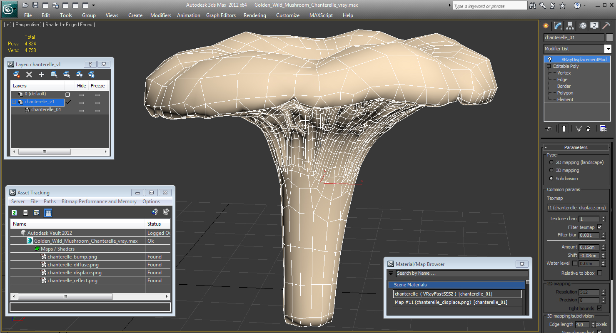Click Shaded + Edged Faces viewport label
Viewport: 616px width, 333px height.
70,25
